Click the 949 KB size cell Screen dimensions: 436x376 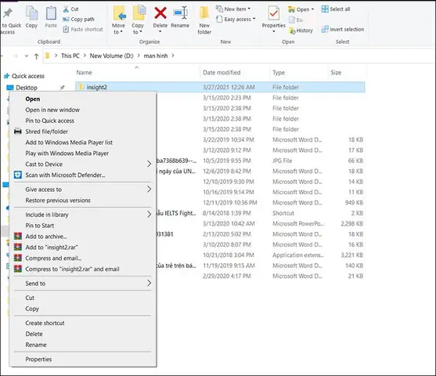(354, 203)
